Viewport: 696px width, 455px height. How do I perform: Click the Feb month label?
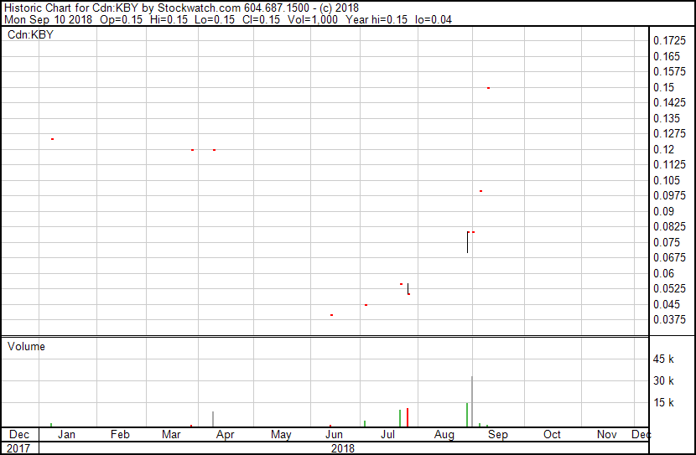[120, 434]
